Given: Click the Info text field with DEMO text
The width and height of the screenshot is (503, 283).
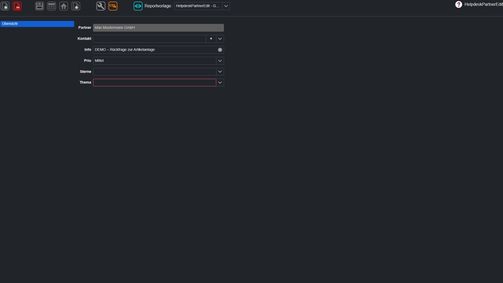Looking at the screenshot, I should pyautogui.click(x=155, y=50).
